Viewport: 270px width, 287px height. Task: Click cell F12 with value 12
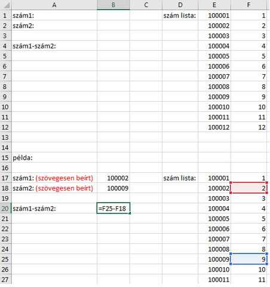pos(248,127)
